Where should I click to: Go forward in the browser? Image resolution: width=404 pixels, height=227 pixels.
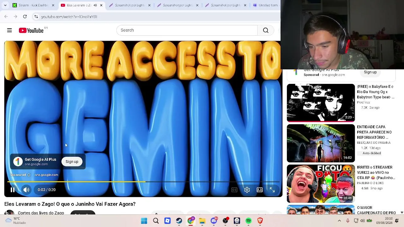click(15, 17)
